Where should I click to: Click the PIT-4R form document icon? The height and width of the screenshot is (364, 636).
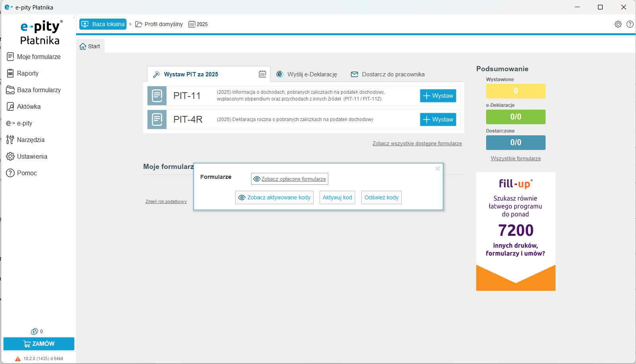pos(157,119)
